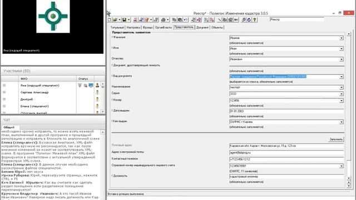Open dropdown arrow next to save icon

pyautogui.click(x=128, y=20)
